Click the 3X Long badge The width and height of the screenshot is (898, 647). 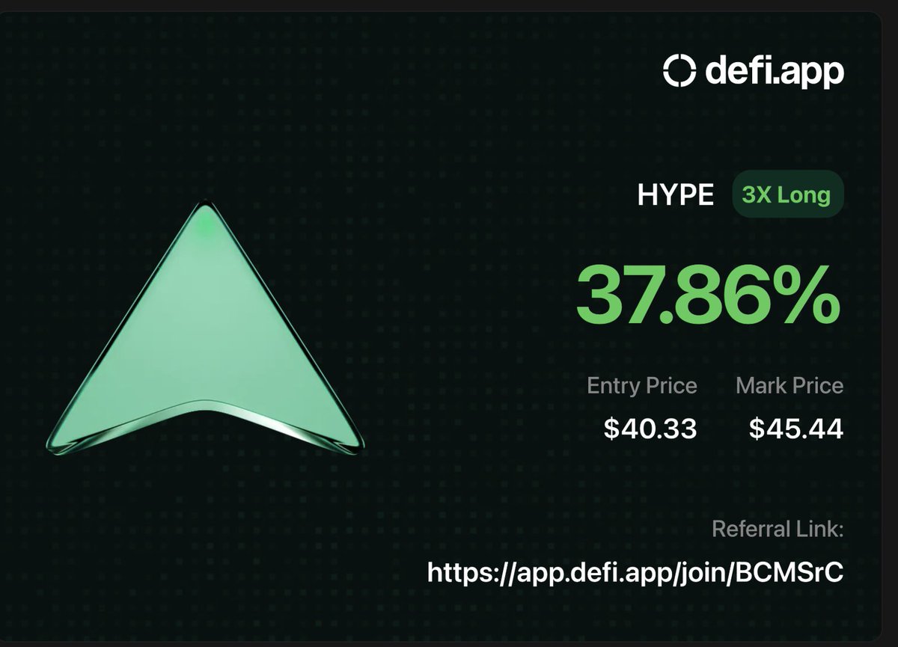tap(786, 195)
